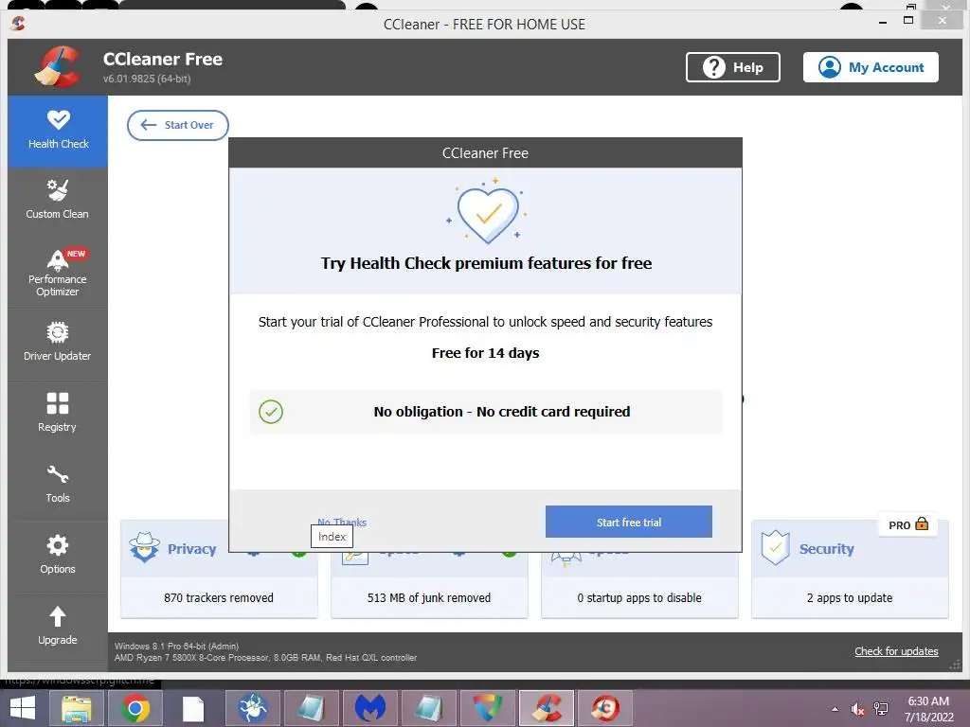Go to Driver Updater
Screen dimensions: 970x727
point(58,342)
